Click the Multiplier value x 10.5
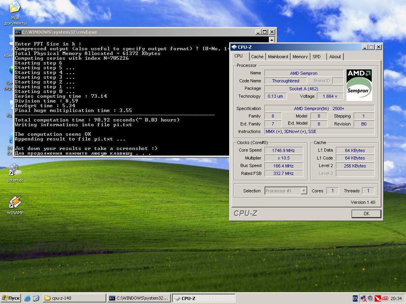The height and width of the screenshot is (304, 406). click(283, 158)
